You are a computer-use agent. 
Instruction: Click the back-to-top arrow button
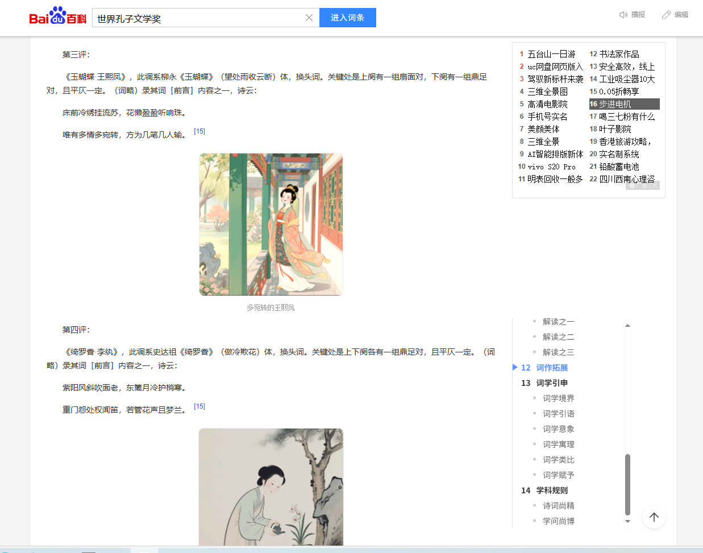click(x=654, y=517)
